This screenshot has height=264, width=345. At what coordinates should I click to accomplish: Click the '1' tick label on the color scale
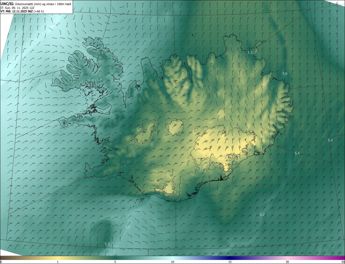[58, 262]
